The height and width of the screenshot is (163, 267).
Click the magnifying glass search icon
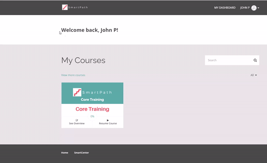[x=255, y=60]
